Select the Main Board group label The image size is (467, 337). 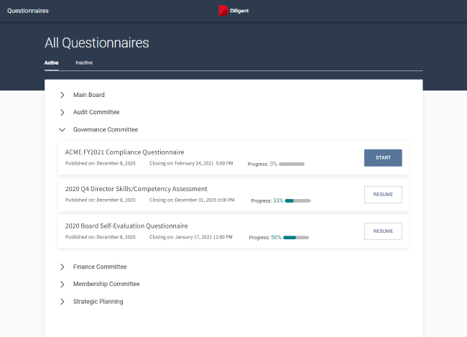point(89,95)
